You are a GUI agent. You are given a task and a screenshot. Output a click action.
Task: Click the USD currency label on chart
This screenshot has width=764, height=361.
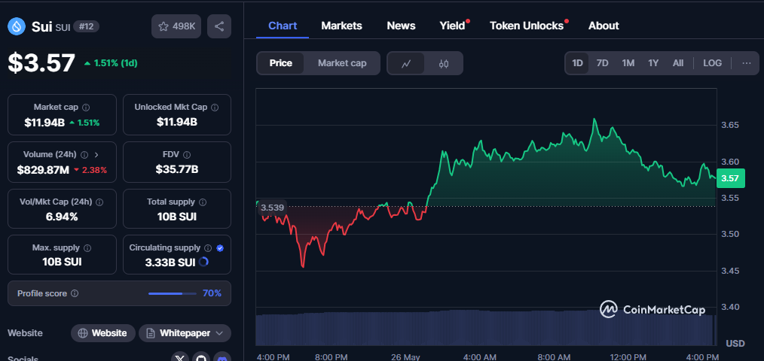tap(735, 344)
